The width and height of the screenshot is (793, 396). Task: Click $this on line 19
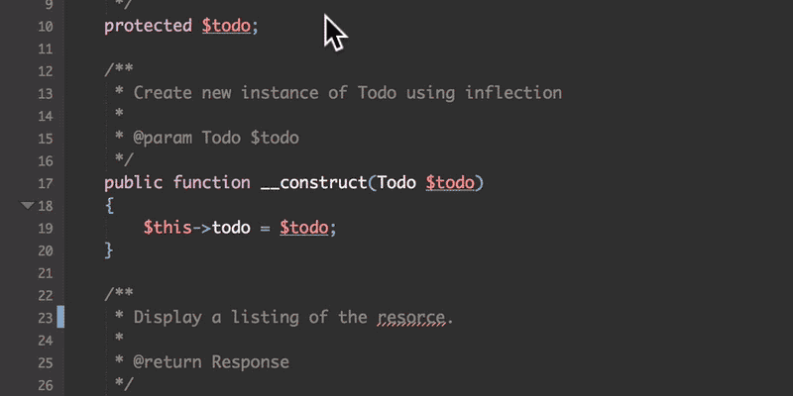[168, 228]
